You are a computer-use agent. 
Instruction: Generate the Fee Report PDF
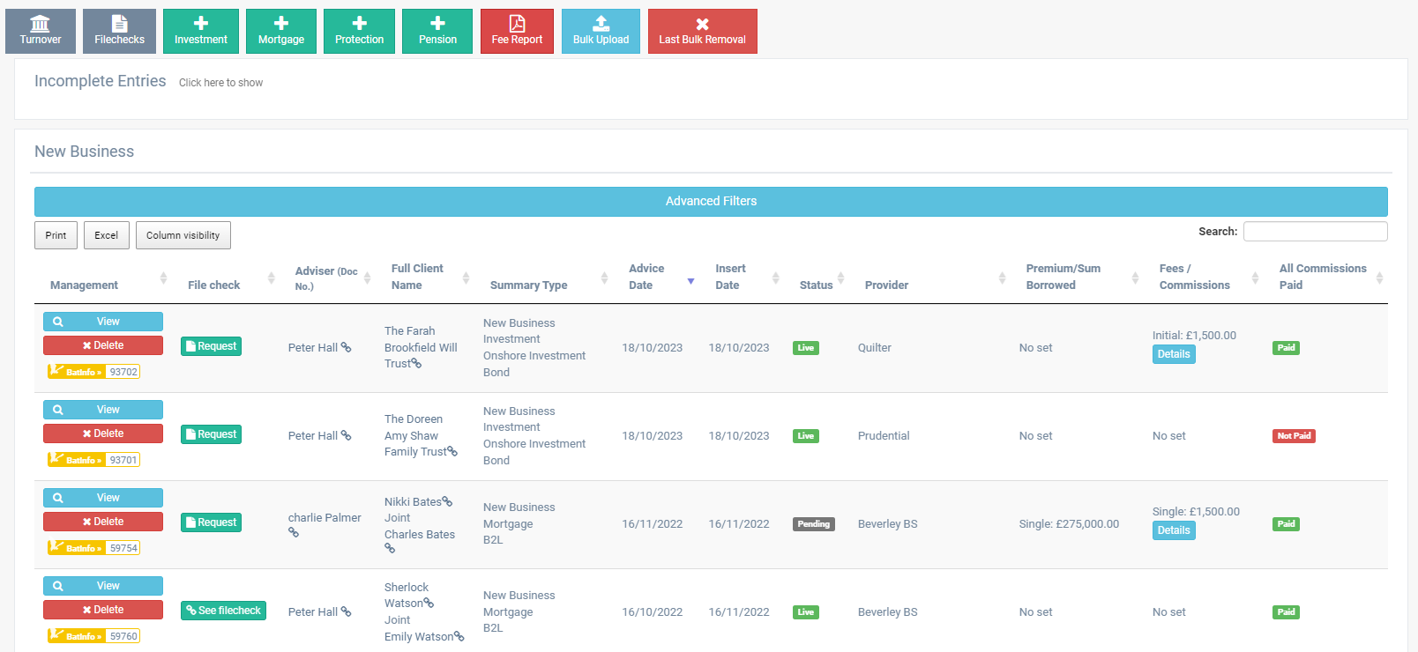(517, 32)
